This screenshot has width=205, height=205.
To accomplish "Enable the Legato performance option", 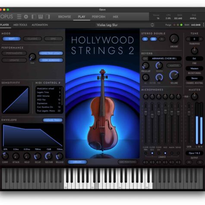I will pos(14,60).
